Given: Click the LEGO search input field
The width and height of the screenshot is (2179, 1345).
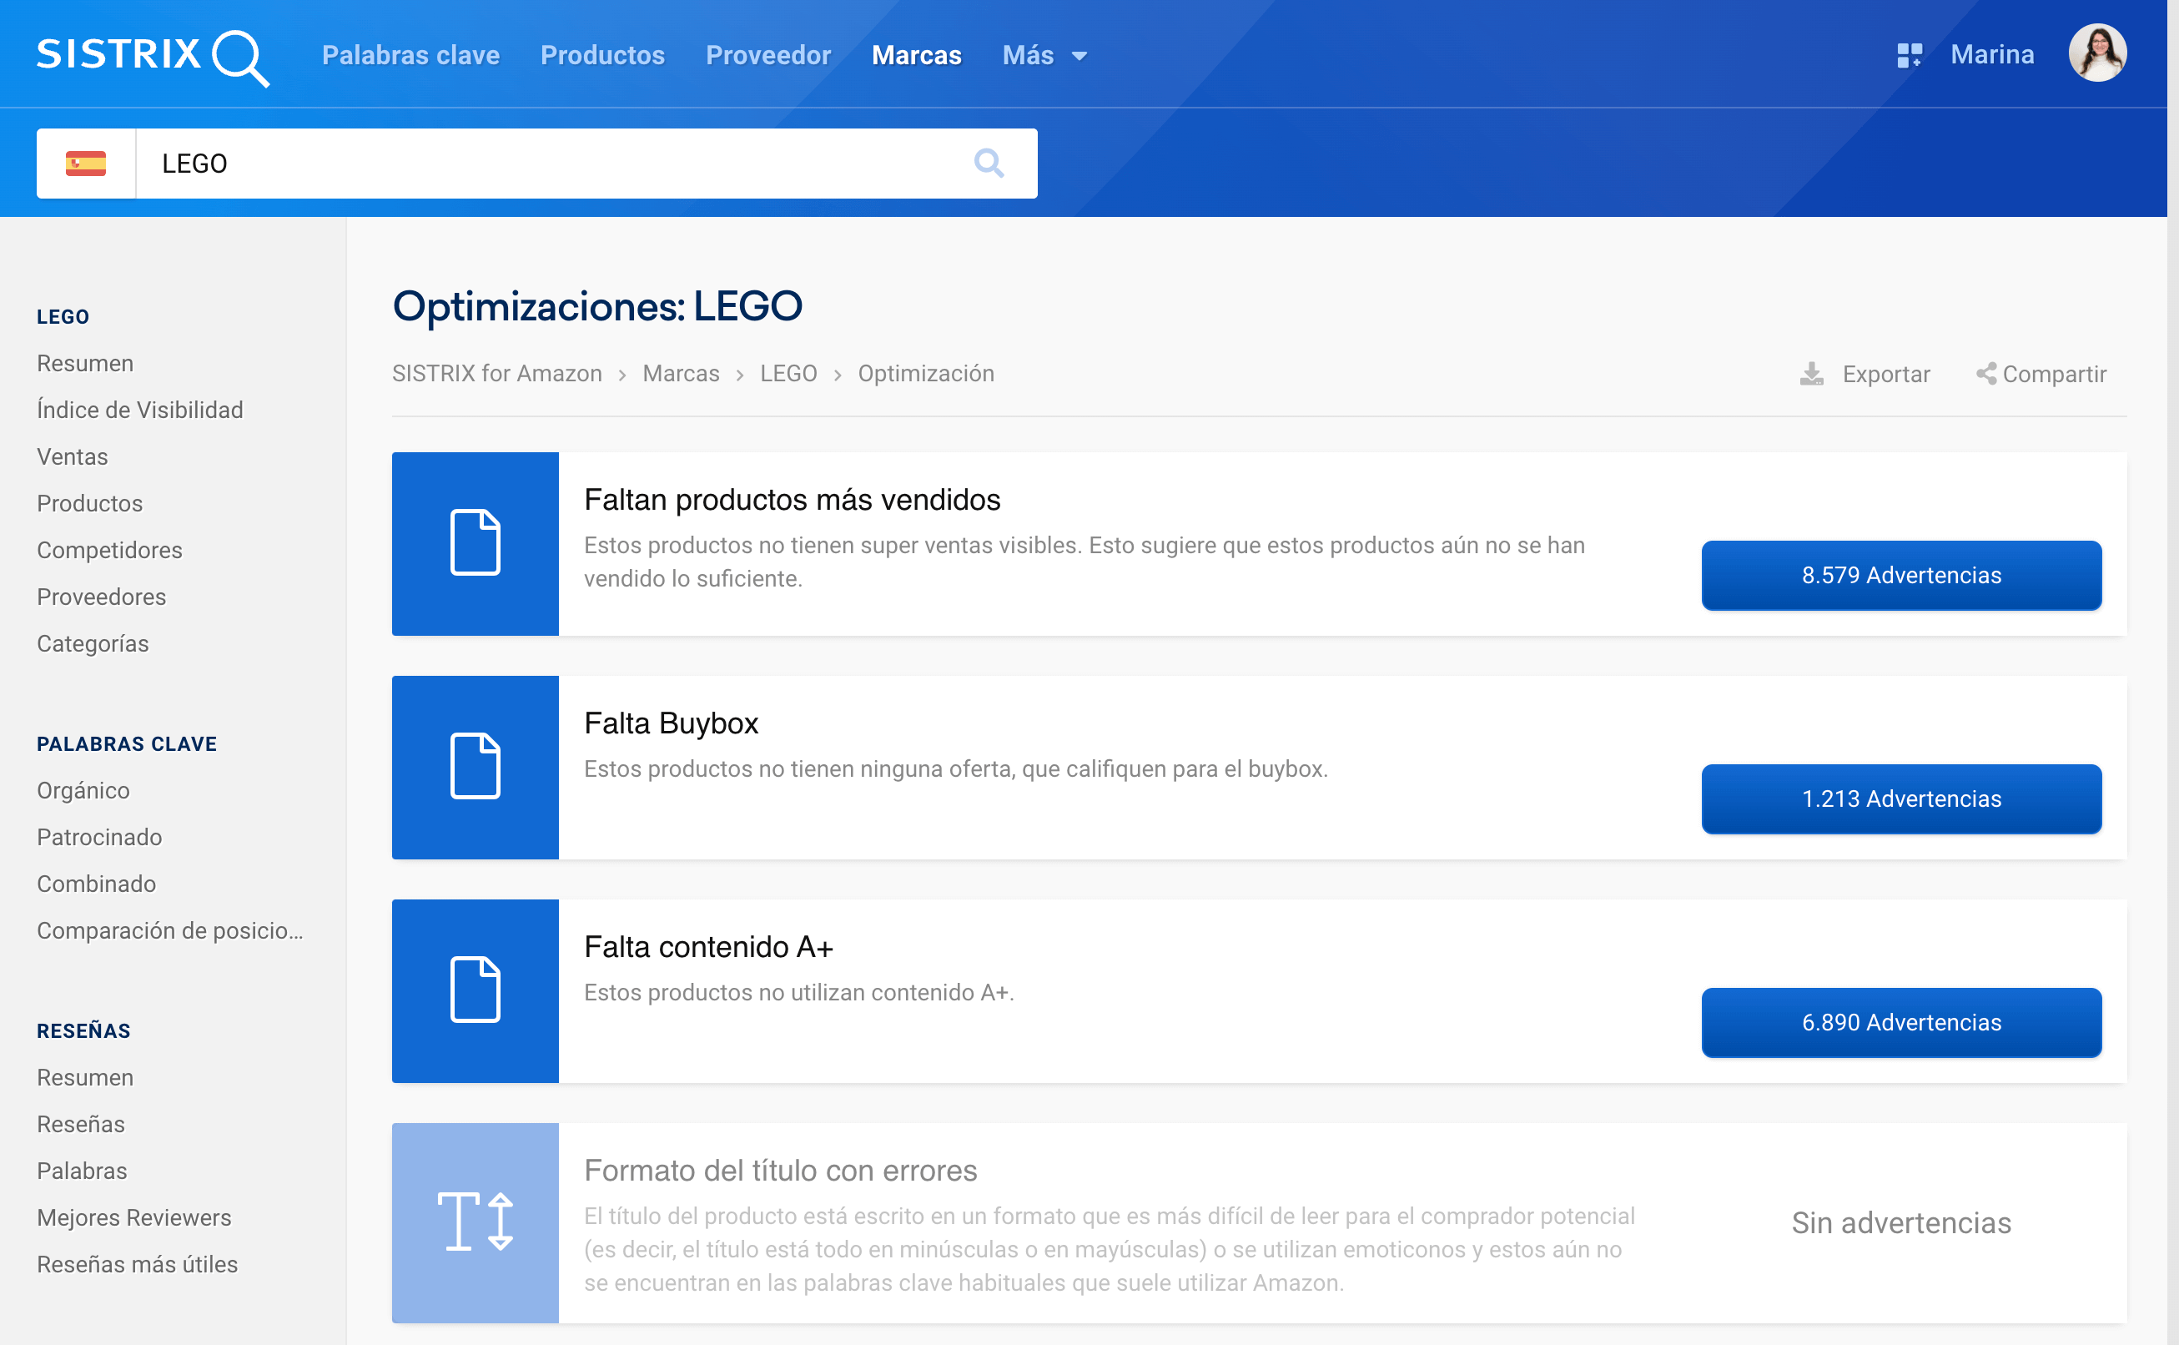Looking at the screenshot, I should (x=551, y=163).
